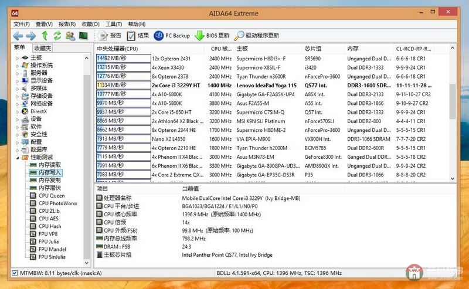The height and width of the screenshot is (289, 469).
Task: Click the 驱动程序更新 toolbar button
Action: tap(257, 36)
